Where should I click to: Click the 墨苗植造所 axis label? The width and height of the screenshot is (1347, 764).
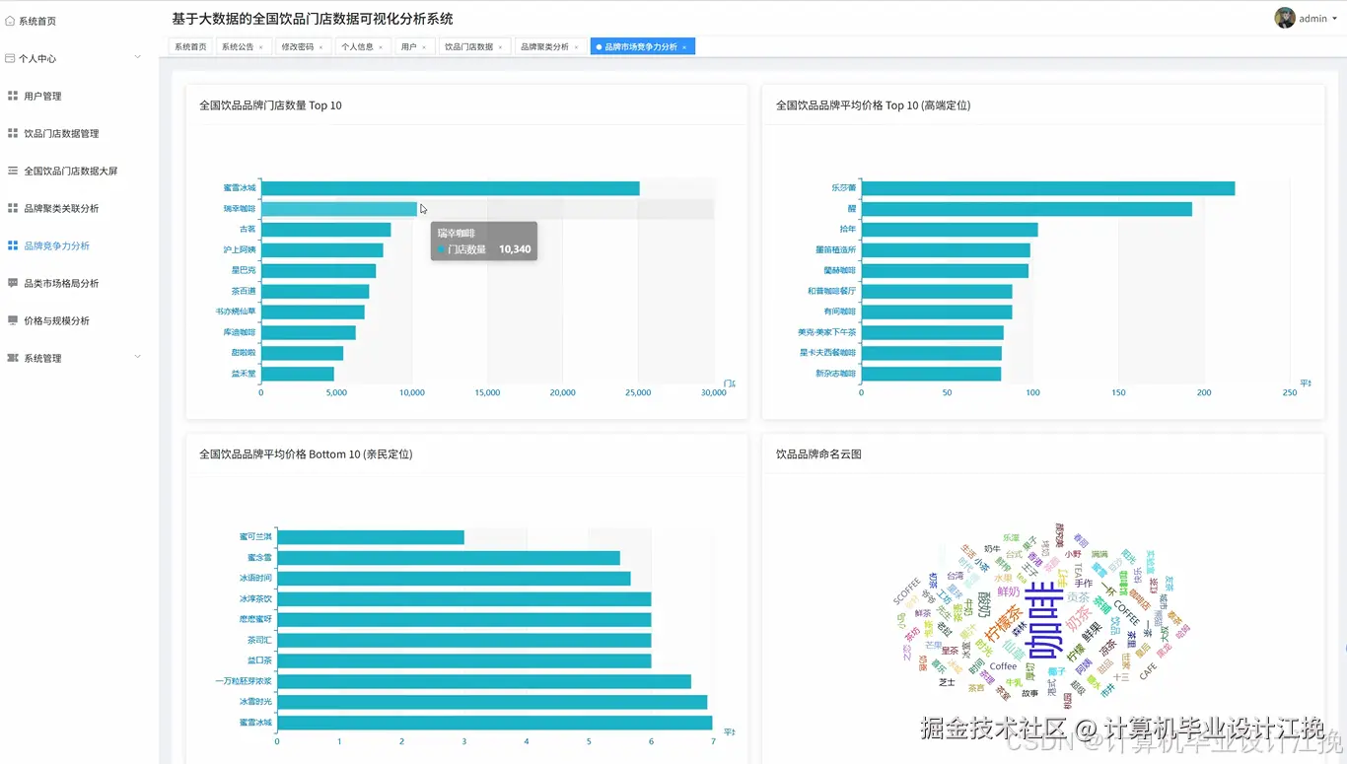point(836,250)
